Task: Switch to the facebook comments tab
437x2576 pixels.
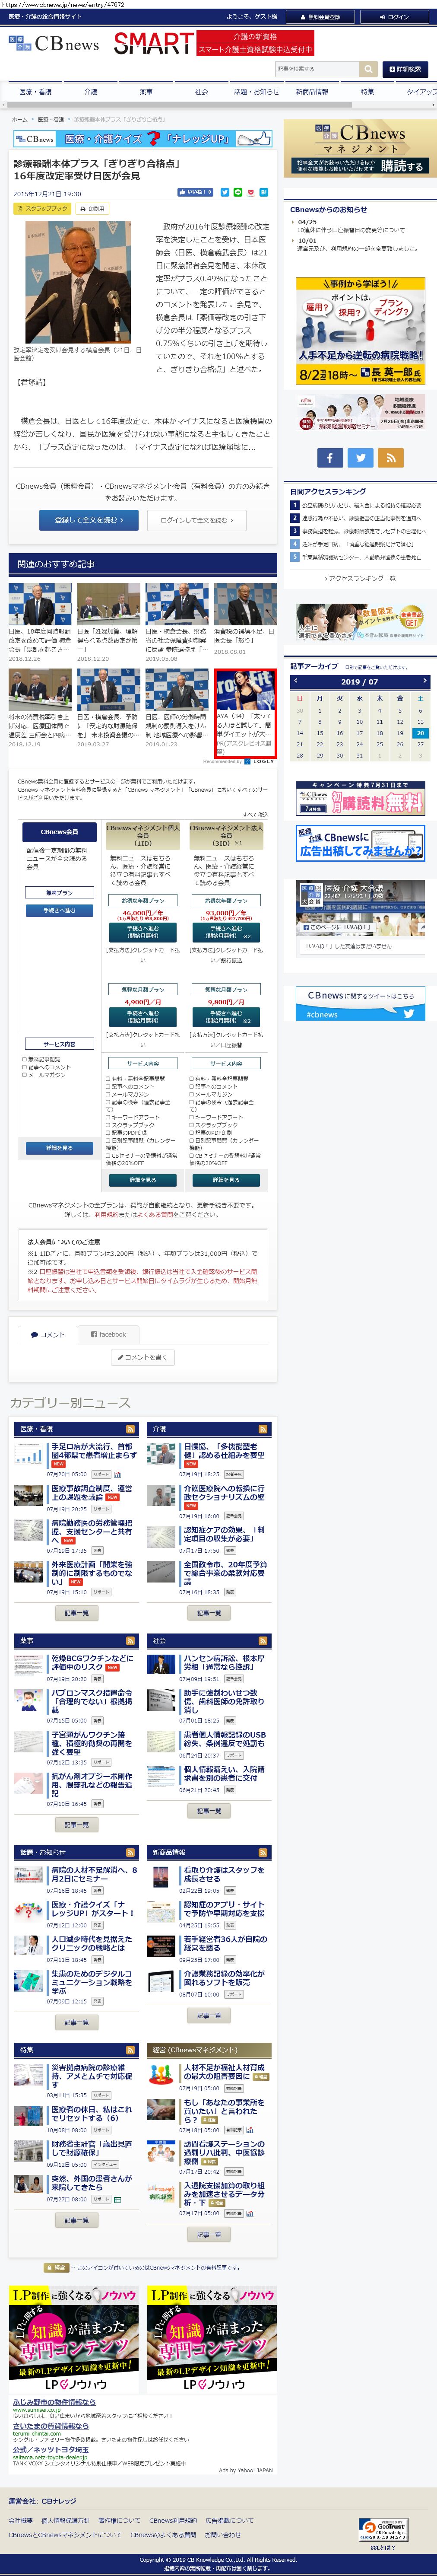Action: pyautogui.click(x=108, y=1334)
